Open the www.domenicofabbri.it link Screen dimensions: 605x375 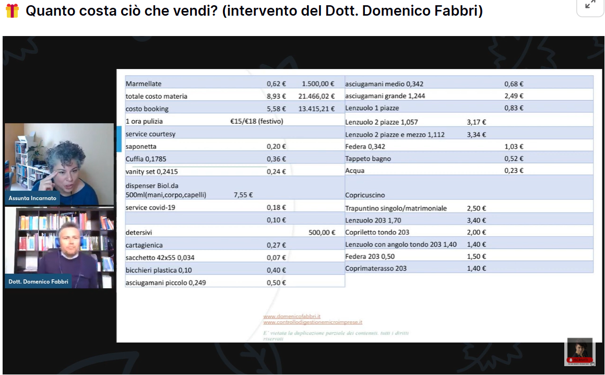(x=291, y=316)
